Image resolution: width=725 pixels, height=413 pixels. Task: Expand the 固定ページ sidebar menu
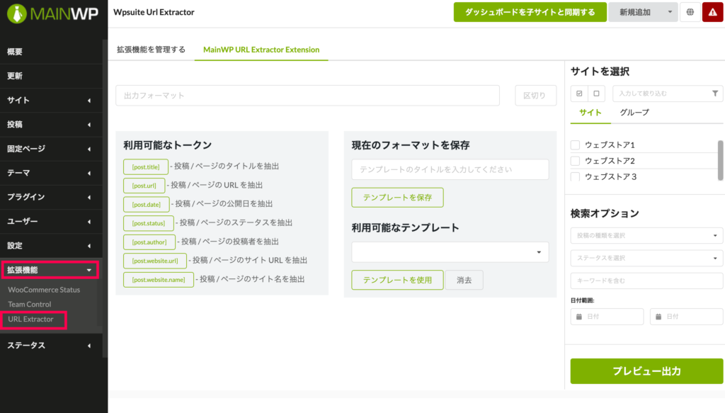click(51, 149)
